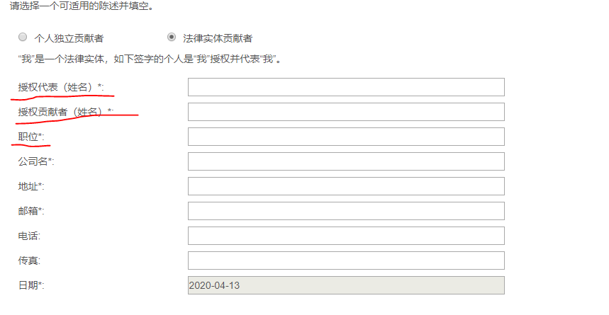Click the 电话 input box
This screenshot has height=315, width=609.
tap(346, 236)
